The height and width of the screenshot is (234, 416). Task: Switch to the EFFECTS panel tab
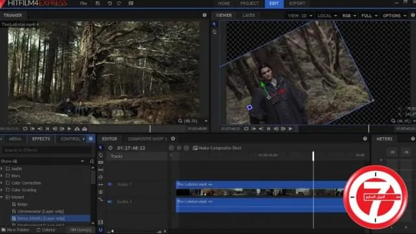41,138
